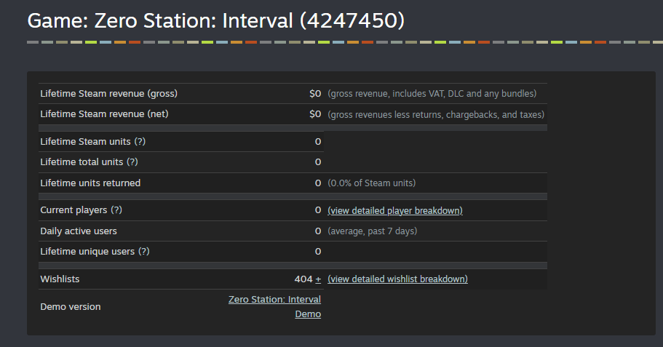This screenshot has width=663, height=347.
Task: Click the Wishlists row label
Action: pyautogui.click(x=60, y=279)
